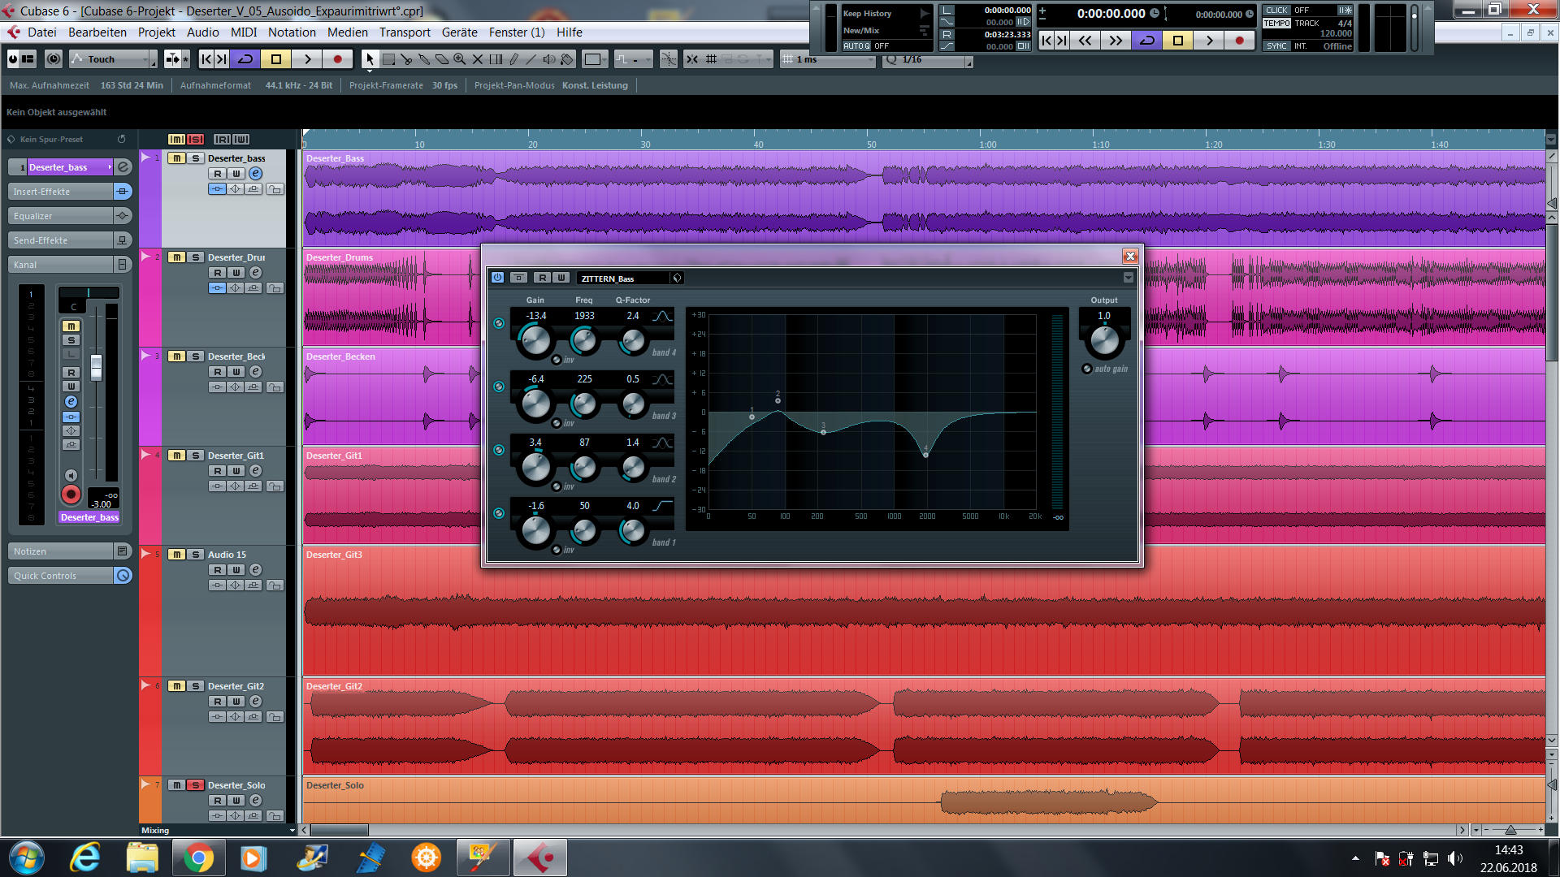This screenshot has height=877, width=1560.
Task: Select the Range Selection tool
Action: pyautogui.click(x=388, y=59)
